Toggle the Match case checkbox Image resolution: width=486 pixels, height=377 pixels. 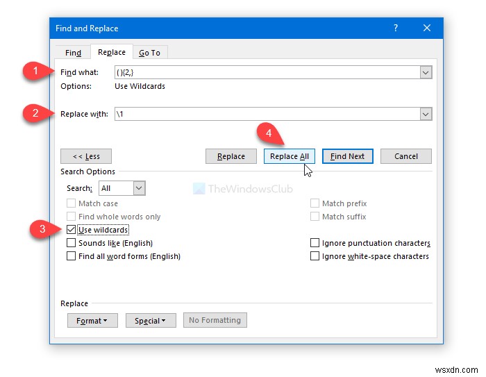click(71, 203)
